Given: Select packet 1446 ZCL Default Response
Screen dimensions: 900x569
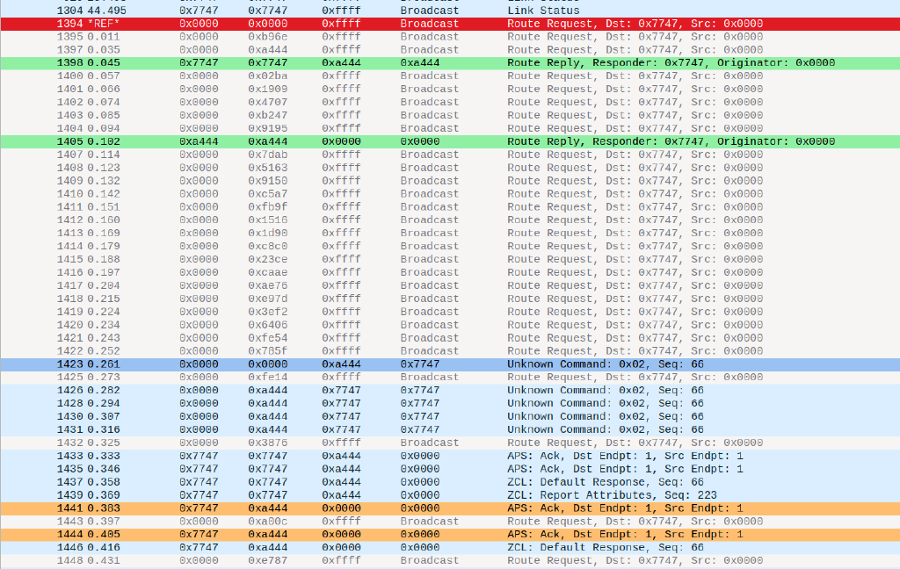Looking at the screenshot, I should click(x=450, y=548).
